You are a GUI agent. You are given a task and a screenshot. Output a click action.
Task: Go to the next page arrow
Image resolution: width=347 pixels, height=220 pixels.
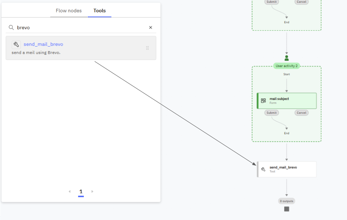92,192
